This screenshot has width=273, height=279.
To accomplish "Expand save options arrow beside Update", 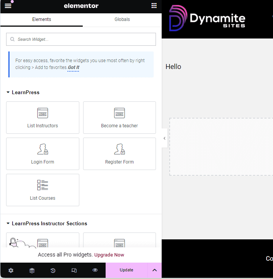I will point(154,270).
